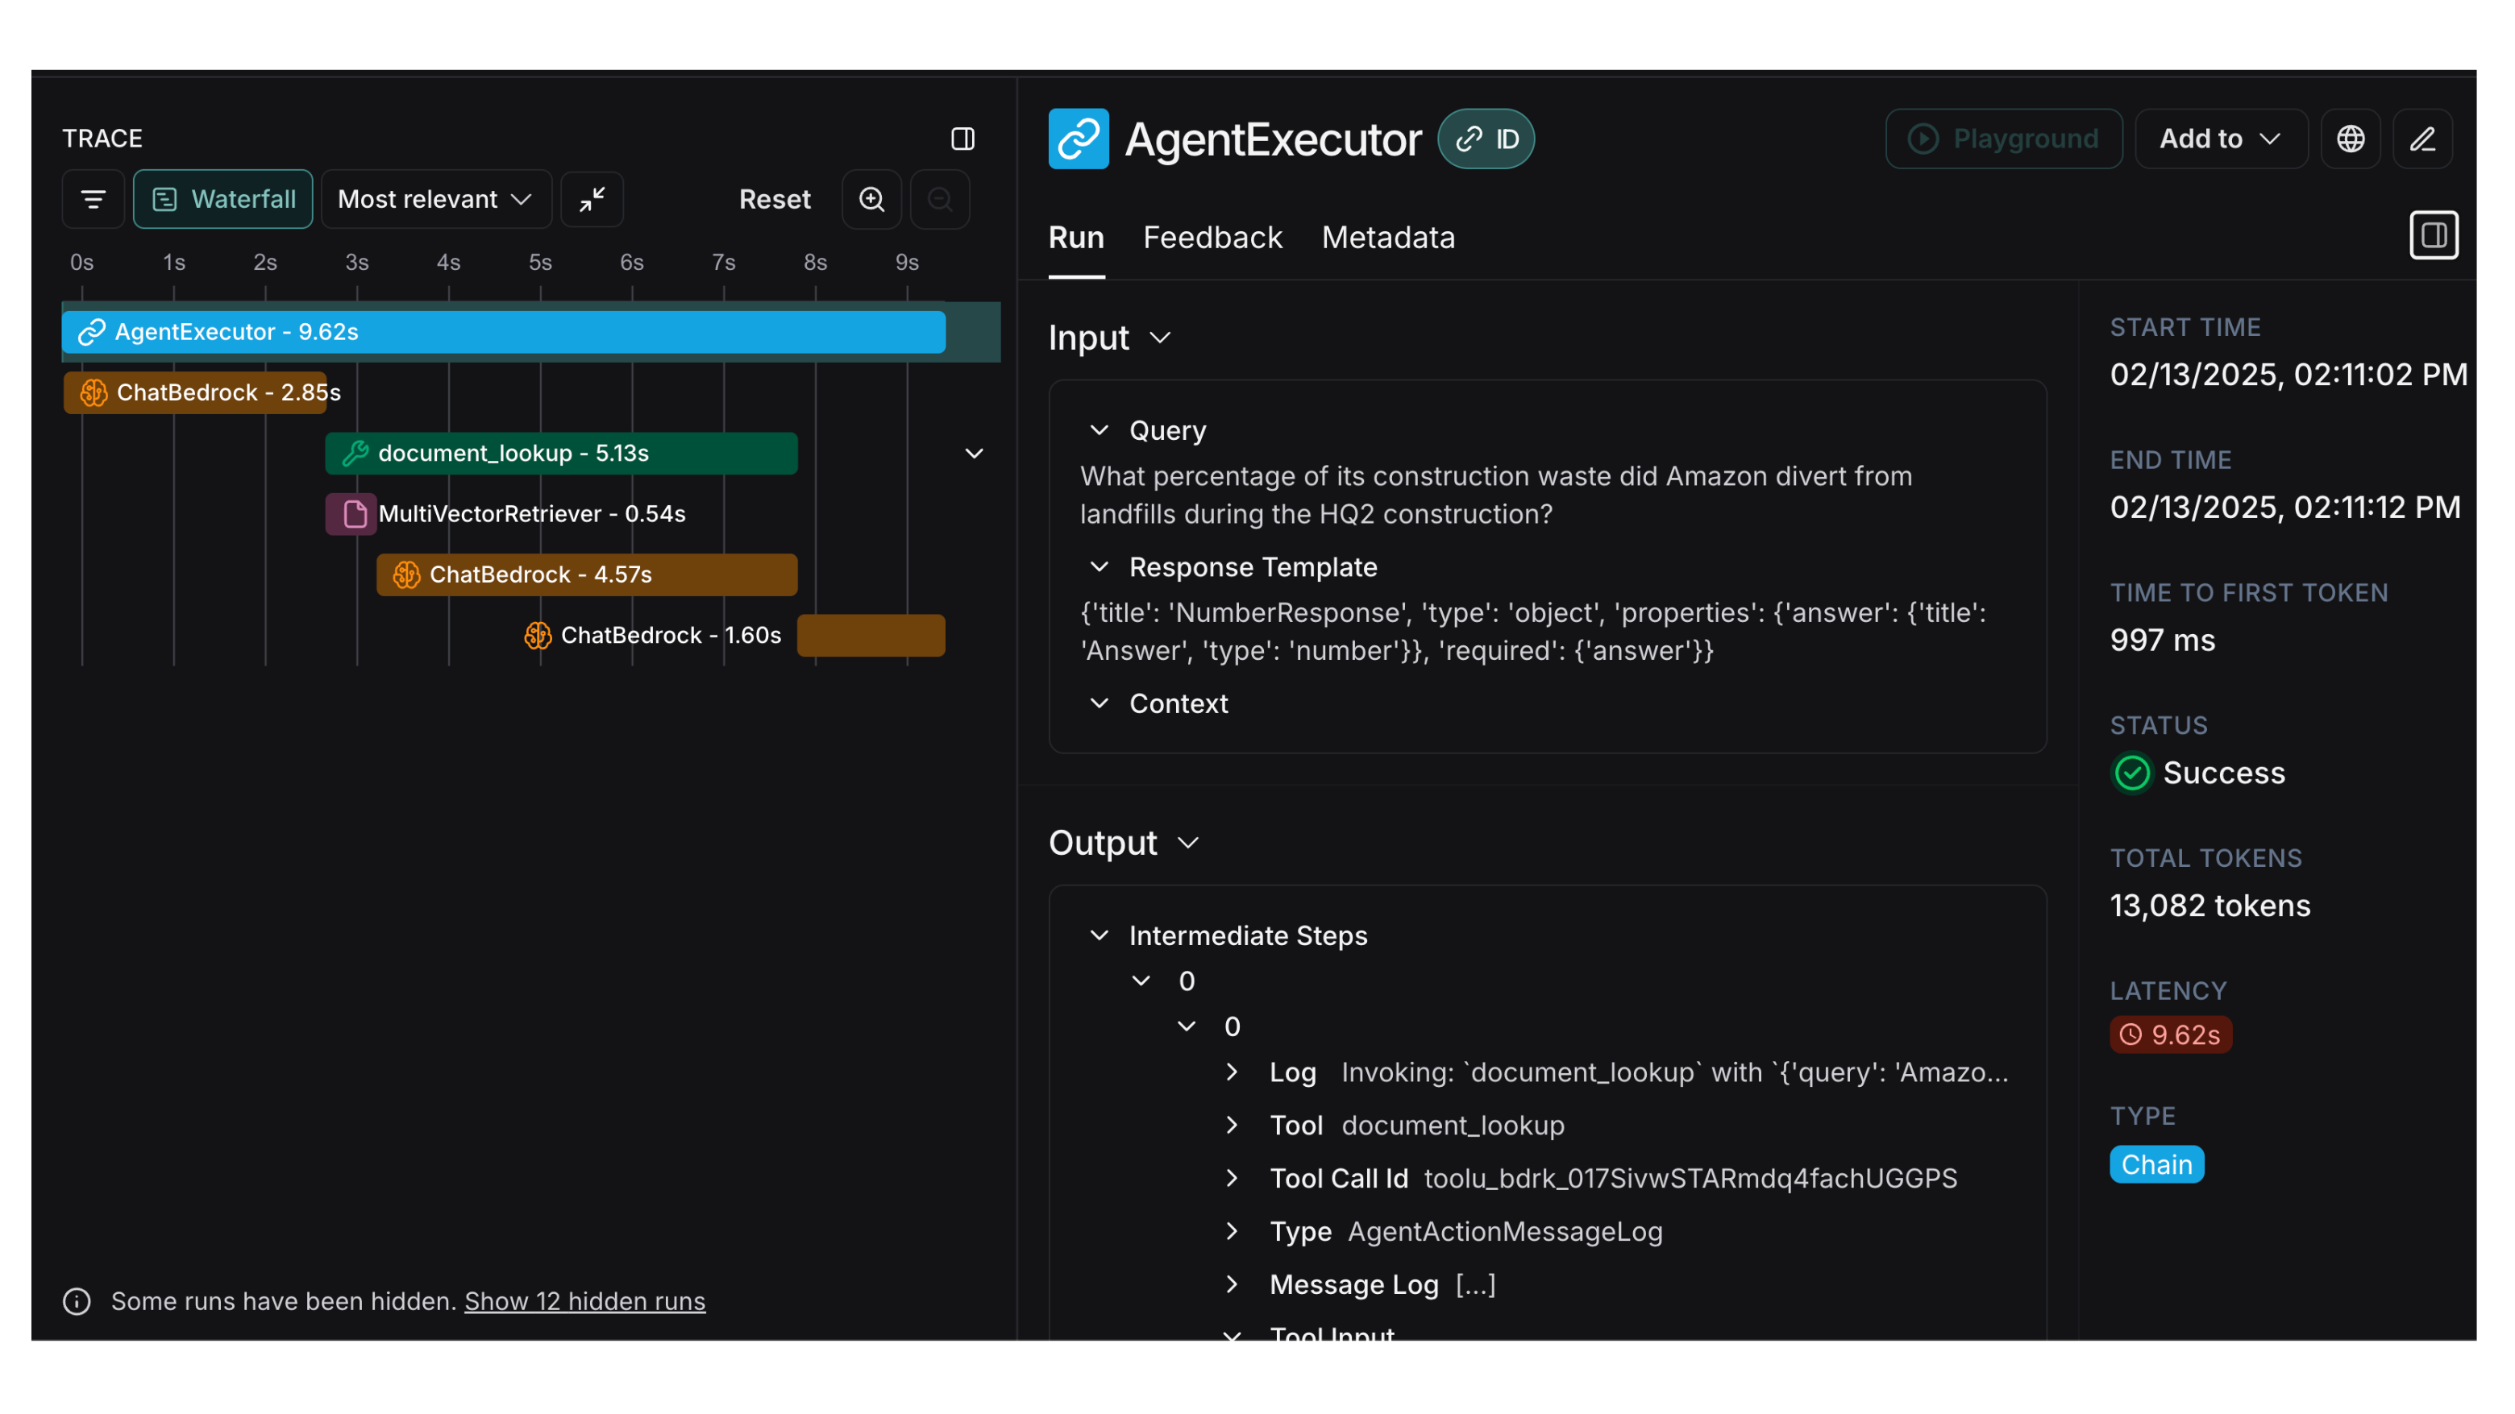Collapse the document_lookup row chevron

coord(974,454)
